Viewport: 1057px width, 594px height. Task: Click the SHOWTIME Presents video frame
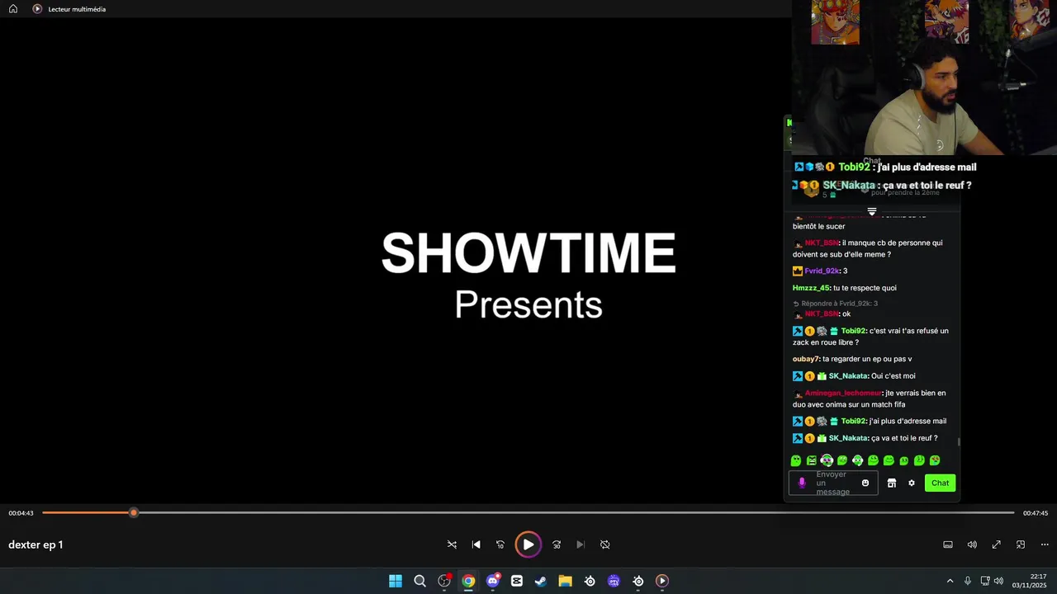click(528, 275)
